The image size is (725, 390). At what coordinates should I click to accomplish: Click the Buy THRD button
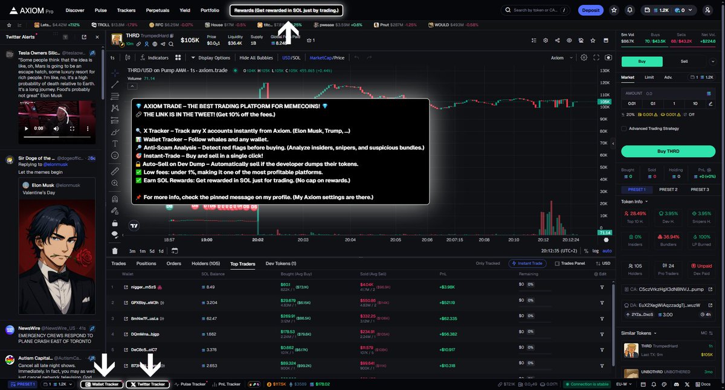[x=668, y=151]
